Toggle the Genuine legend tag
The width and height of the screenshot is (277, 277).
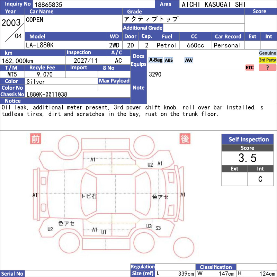click(267, 53)
